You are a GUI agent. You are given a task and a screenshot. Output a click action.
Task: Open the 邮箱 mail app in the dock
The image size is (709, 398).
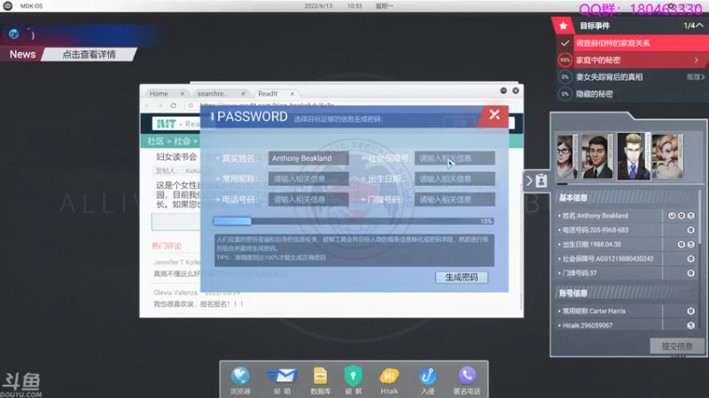282,380
